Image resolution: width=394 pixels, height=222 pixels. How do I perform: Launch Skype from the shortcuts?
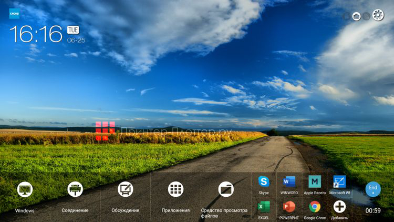point(264,181)
